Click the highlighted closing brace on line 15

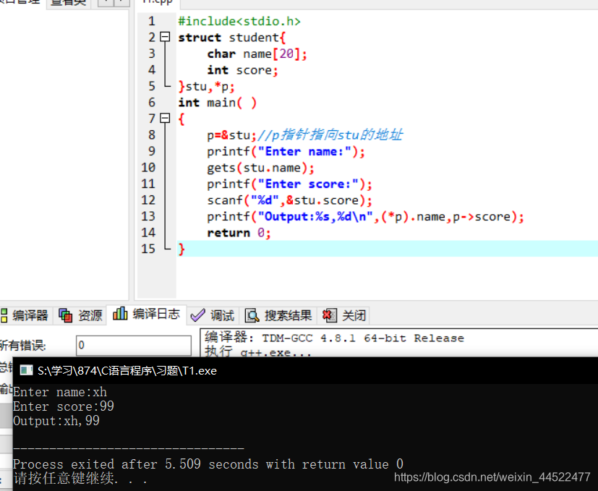click(181, 249)
